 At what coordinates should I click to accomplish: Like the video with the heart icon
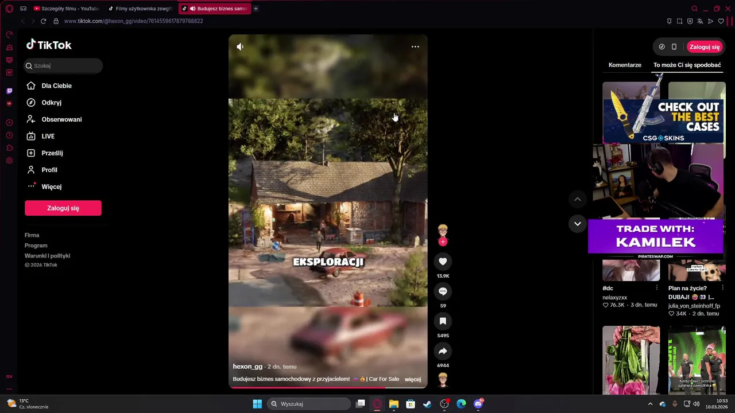[443, 262]
